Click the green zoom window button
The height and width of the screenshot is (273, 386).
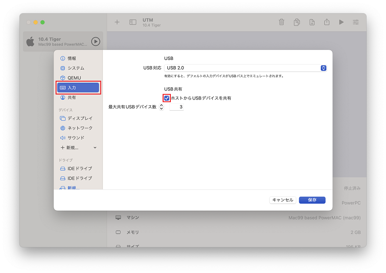pos(42,22)
